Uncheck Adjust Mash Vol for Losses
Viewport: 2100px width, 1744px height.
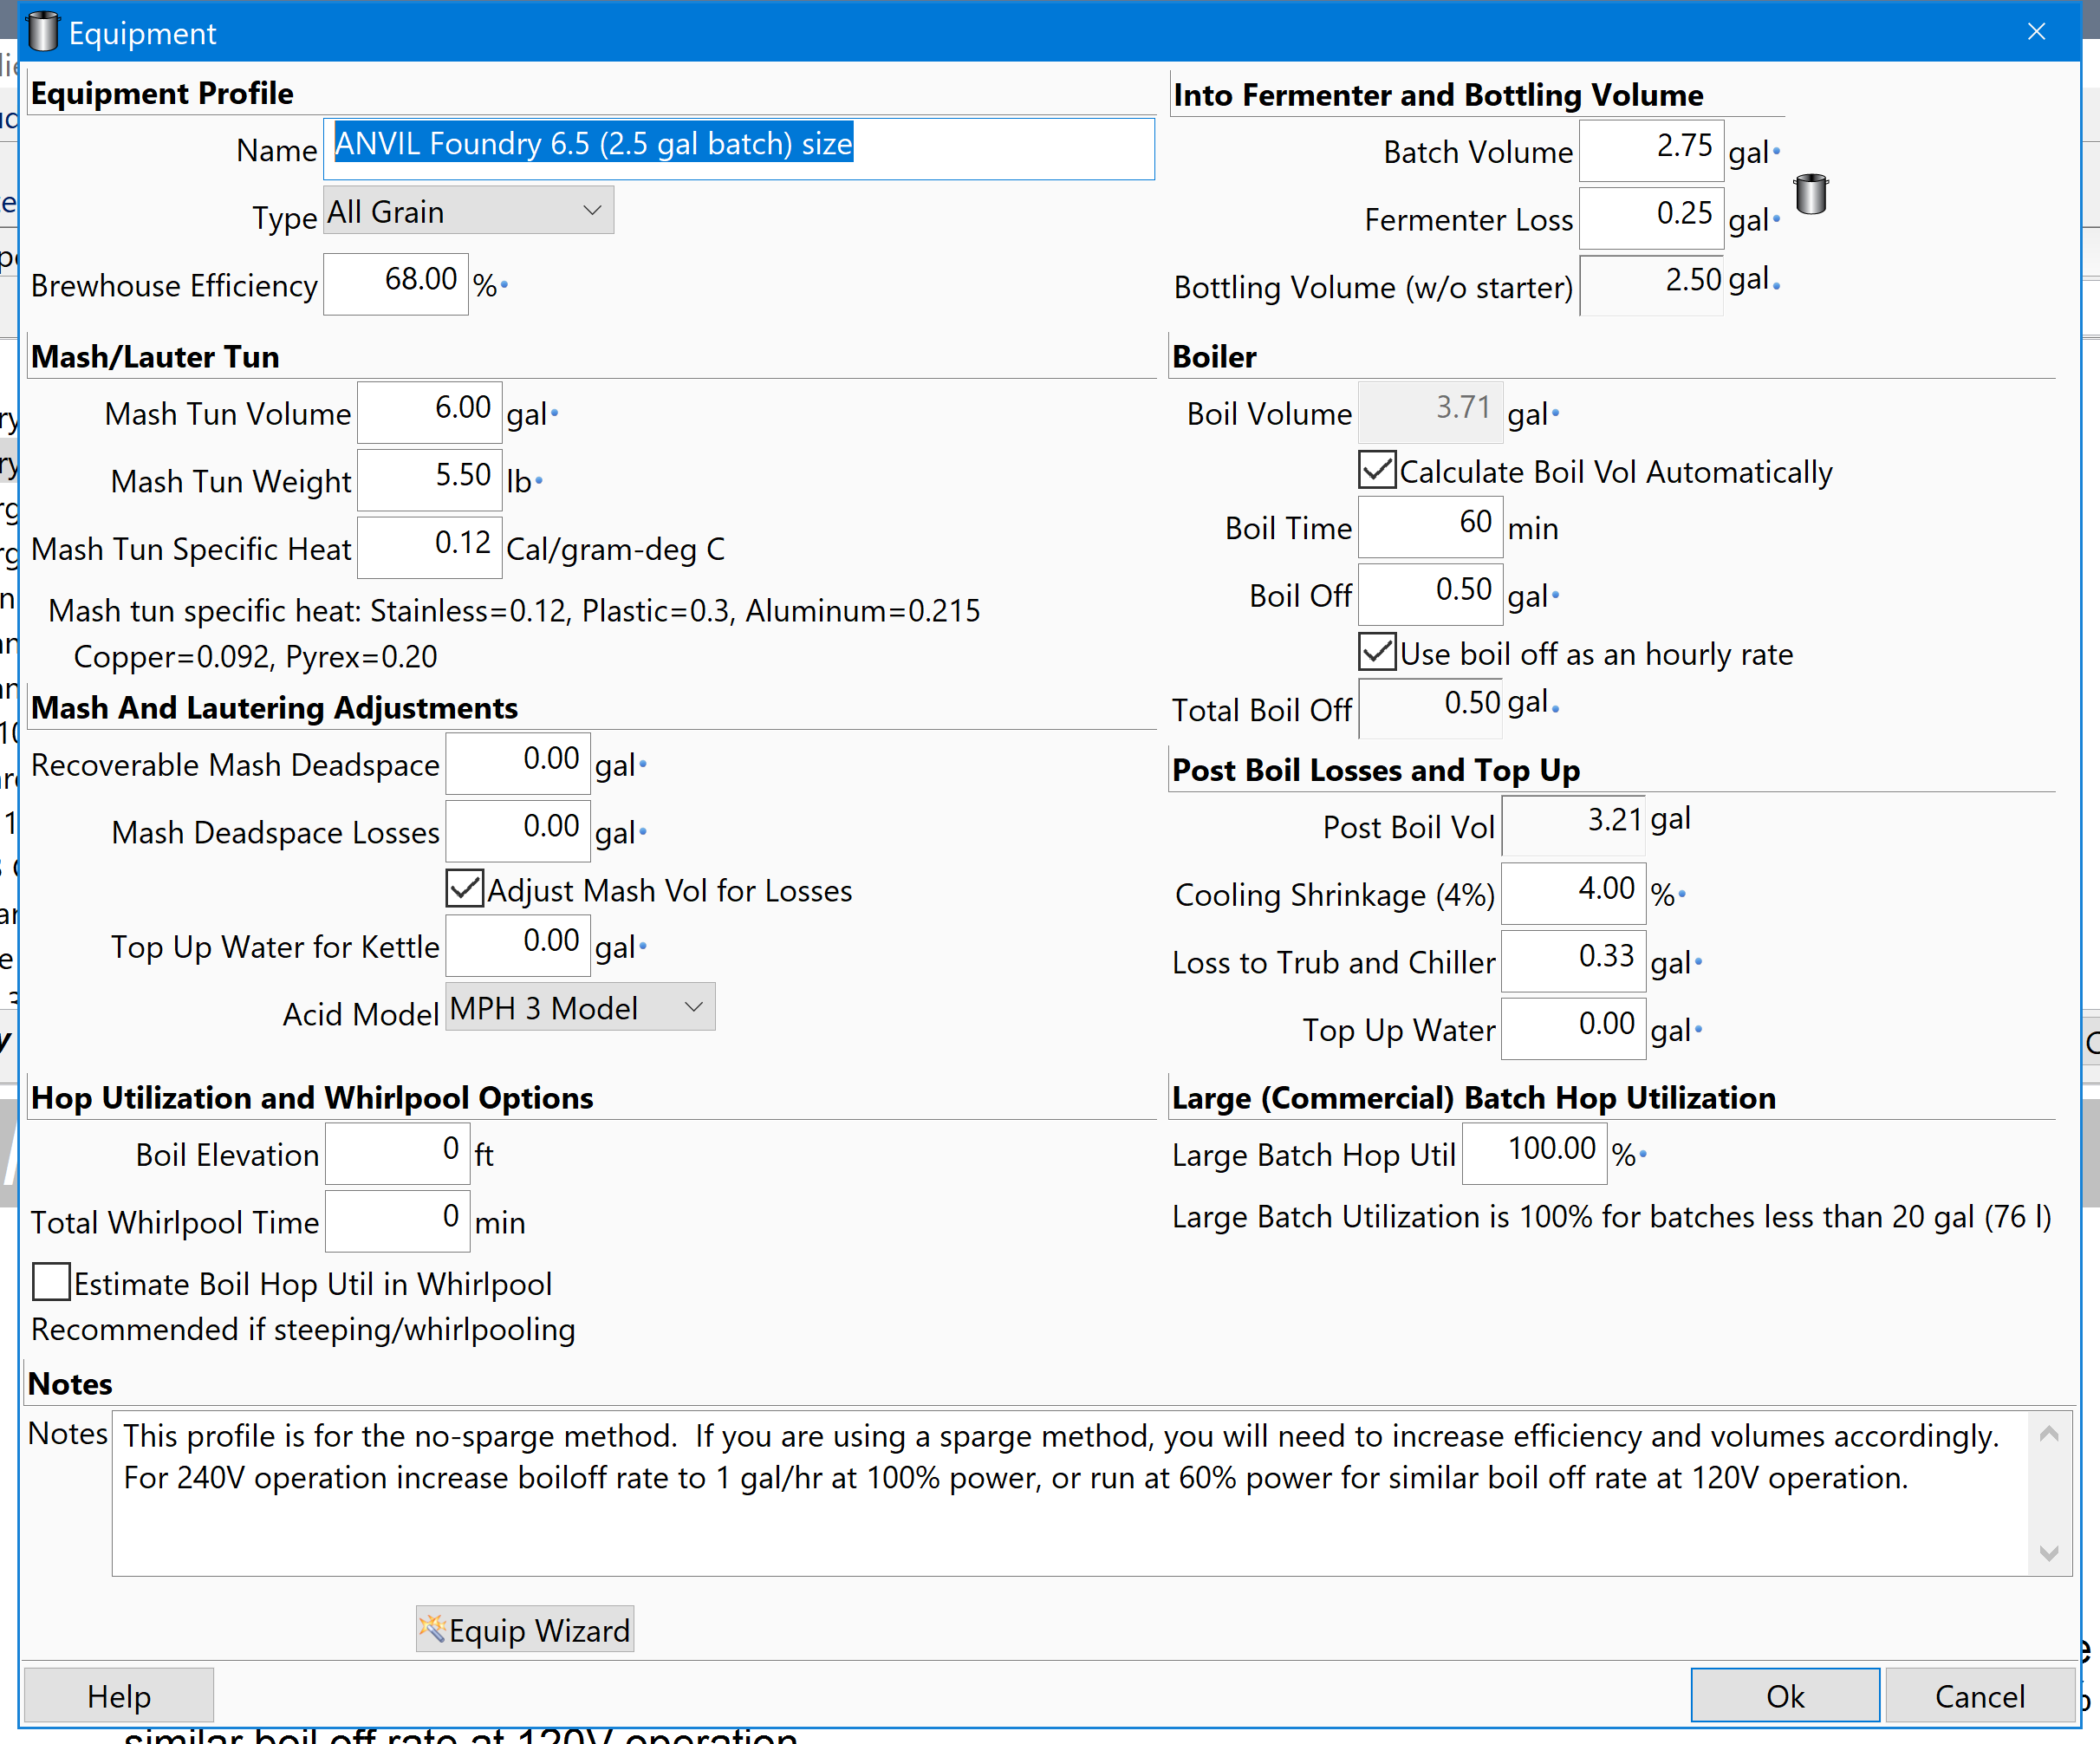[x=465, y=889]
